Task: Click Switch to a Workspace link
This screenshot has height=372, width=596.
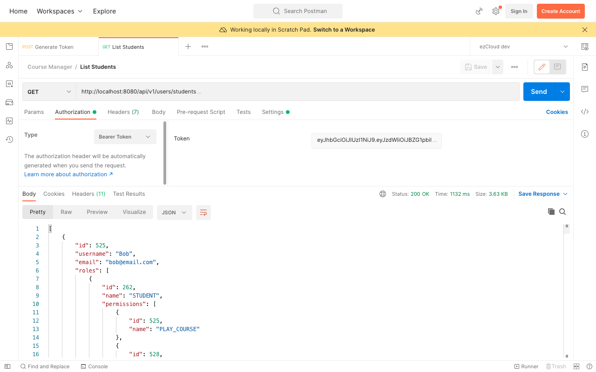Action: point(344,30)
